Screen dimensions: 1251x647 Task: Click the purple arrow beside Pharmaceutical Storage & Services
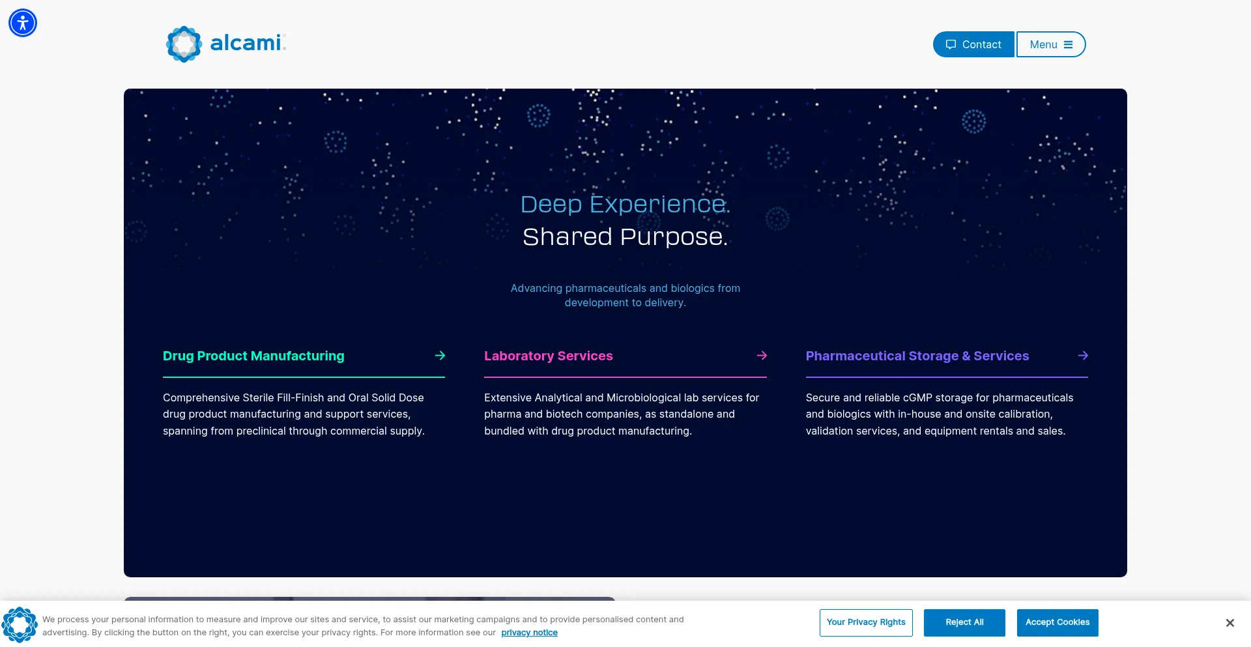(x=1083, y=355)
